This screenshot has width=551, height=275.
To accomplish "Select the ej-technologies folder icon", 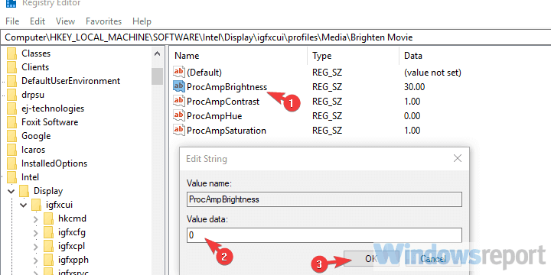I will coord(12,108).
